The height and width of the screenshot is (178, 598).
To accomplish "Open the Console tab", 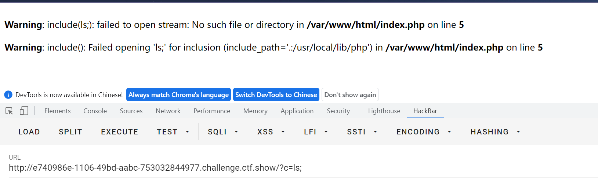I will tap(95, 111).
